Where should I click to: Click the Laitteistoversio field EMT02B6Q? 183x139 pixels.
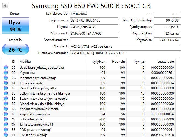tap(94, 14)
